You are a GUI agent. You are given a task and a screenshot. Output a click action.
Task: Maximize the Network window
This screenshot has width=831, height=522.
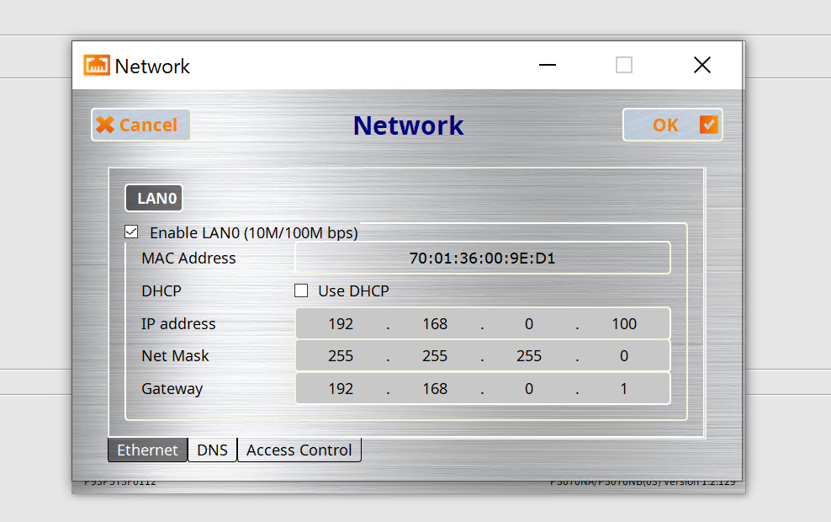[x=623, y=66]
